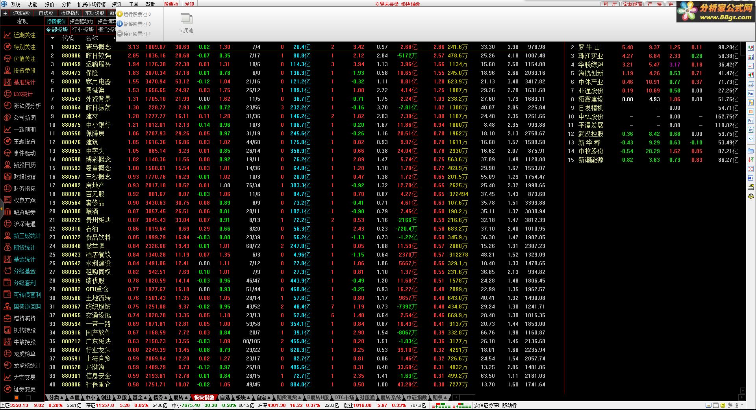The height and width of the screenshot is (410, 756).
Task: Open 大宗交易 sidebar item
Action: [x=20, y=377]
